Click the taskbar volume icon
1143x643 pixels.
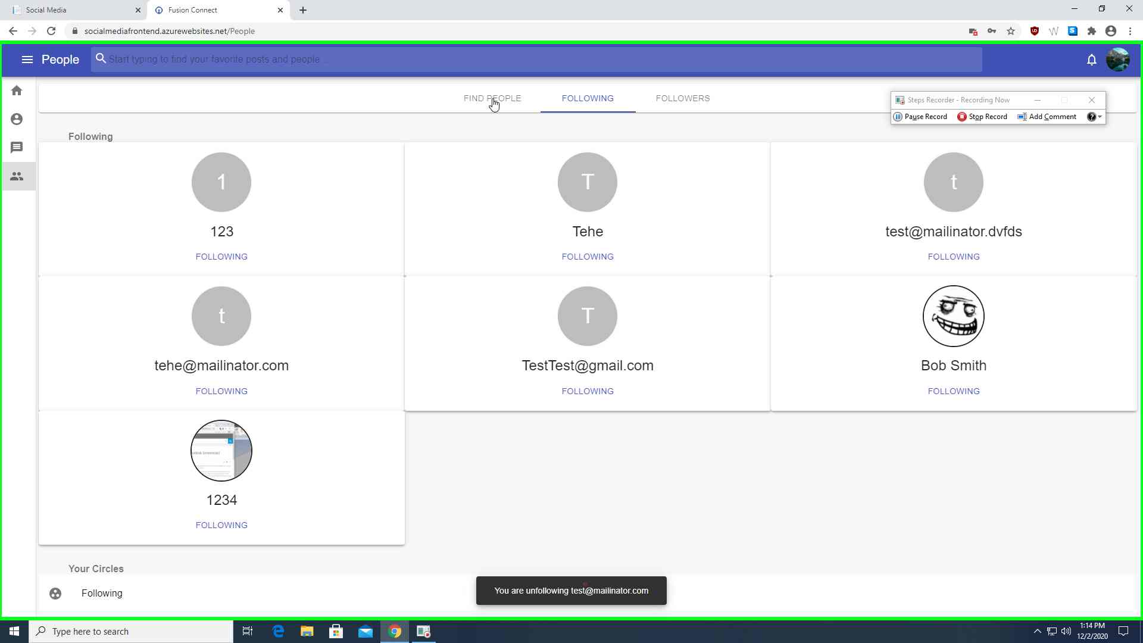click(x=1066, y=631)
